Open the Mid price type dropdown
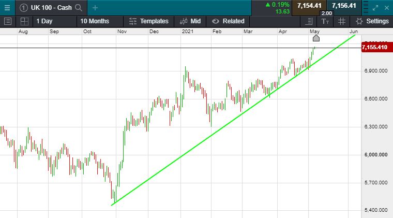This screenshot has width=393, height=218. click(190, 21)
